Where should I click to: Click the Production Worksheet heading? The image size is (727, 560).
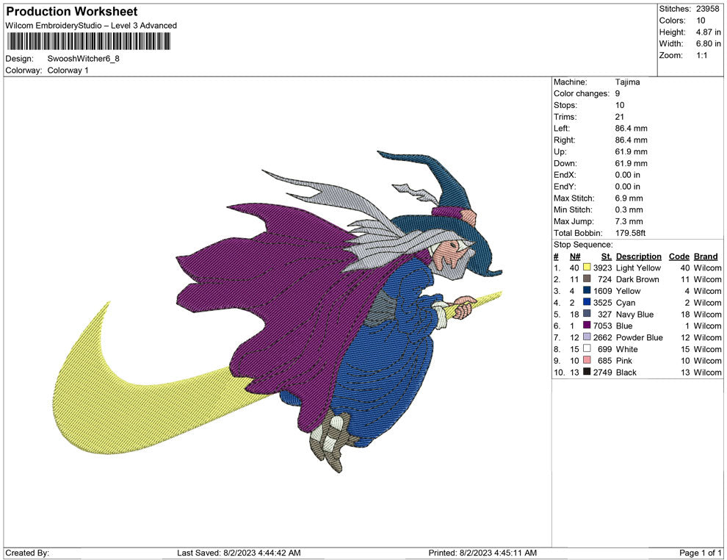pyautogui.click(x=72, y=12)
